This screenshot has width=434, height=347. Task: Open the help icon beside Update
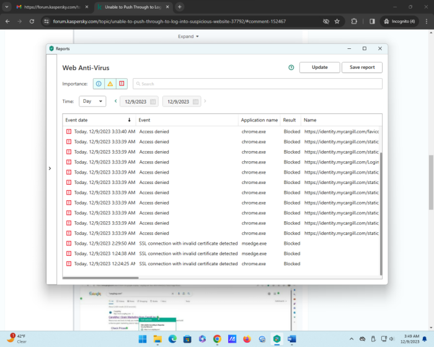click(291, 68)
